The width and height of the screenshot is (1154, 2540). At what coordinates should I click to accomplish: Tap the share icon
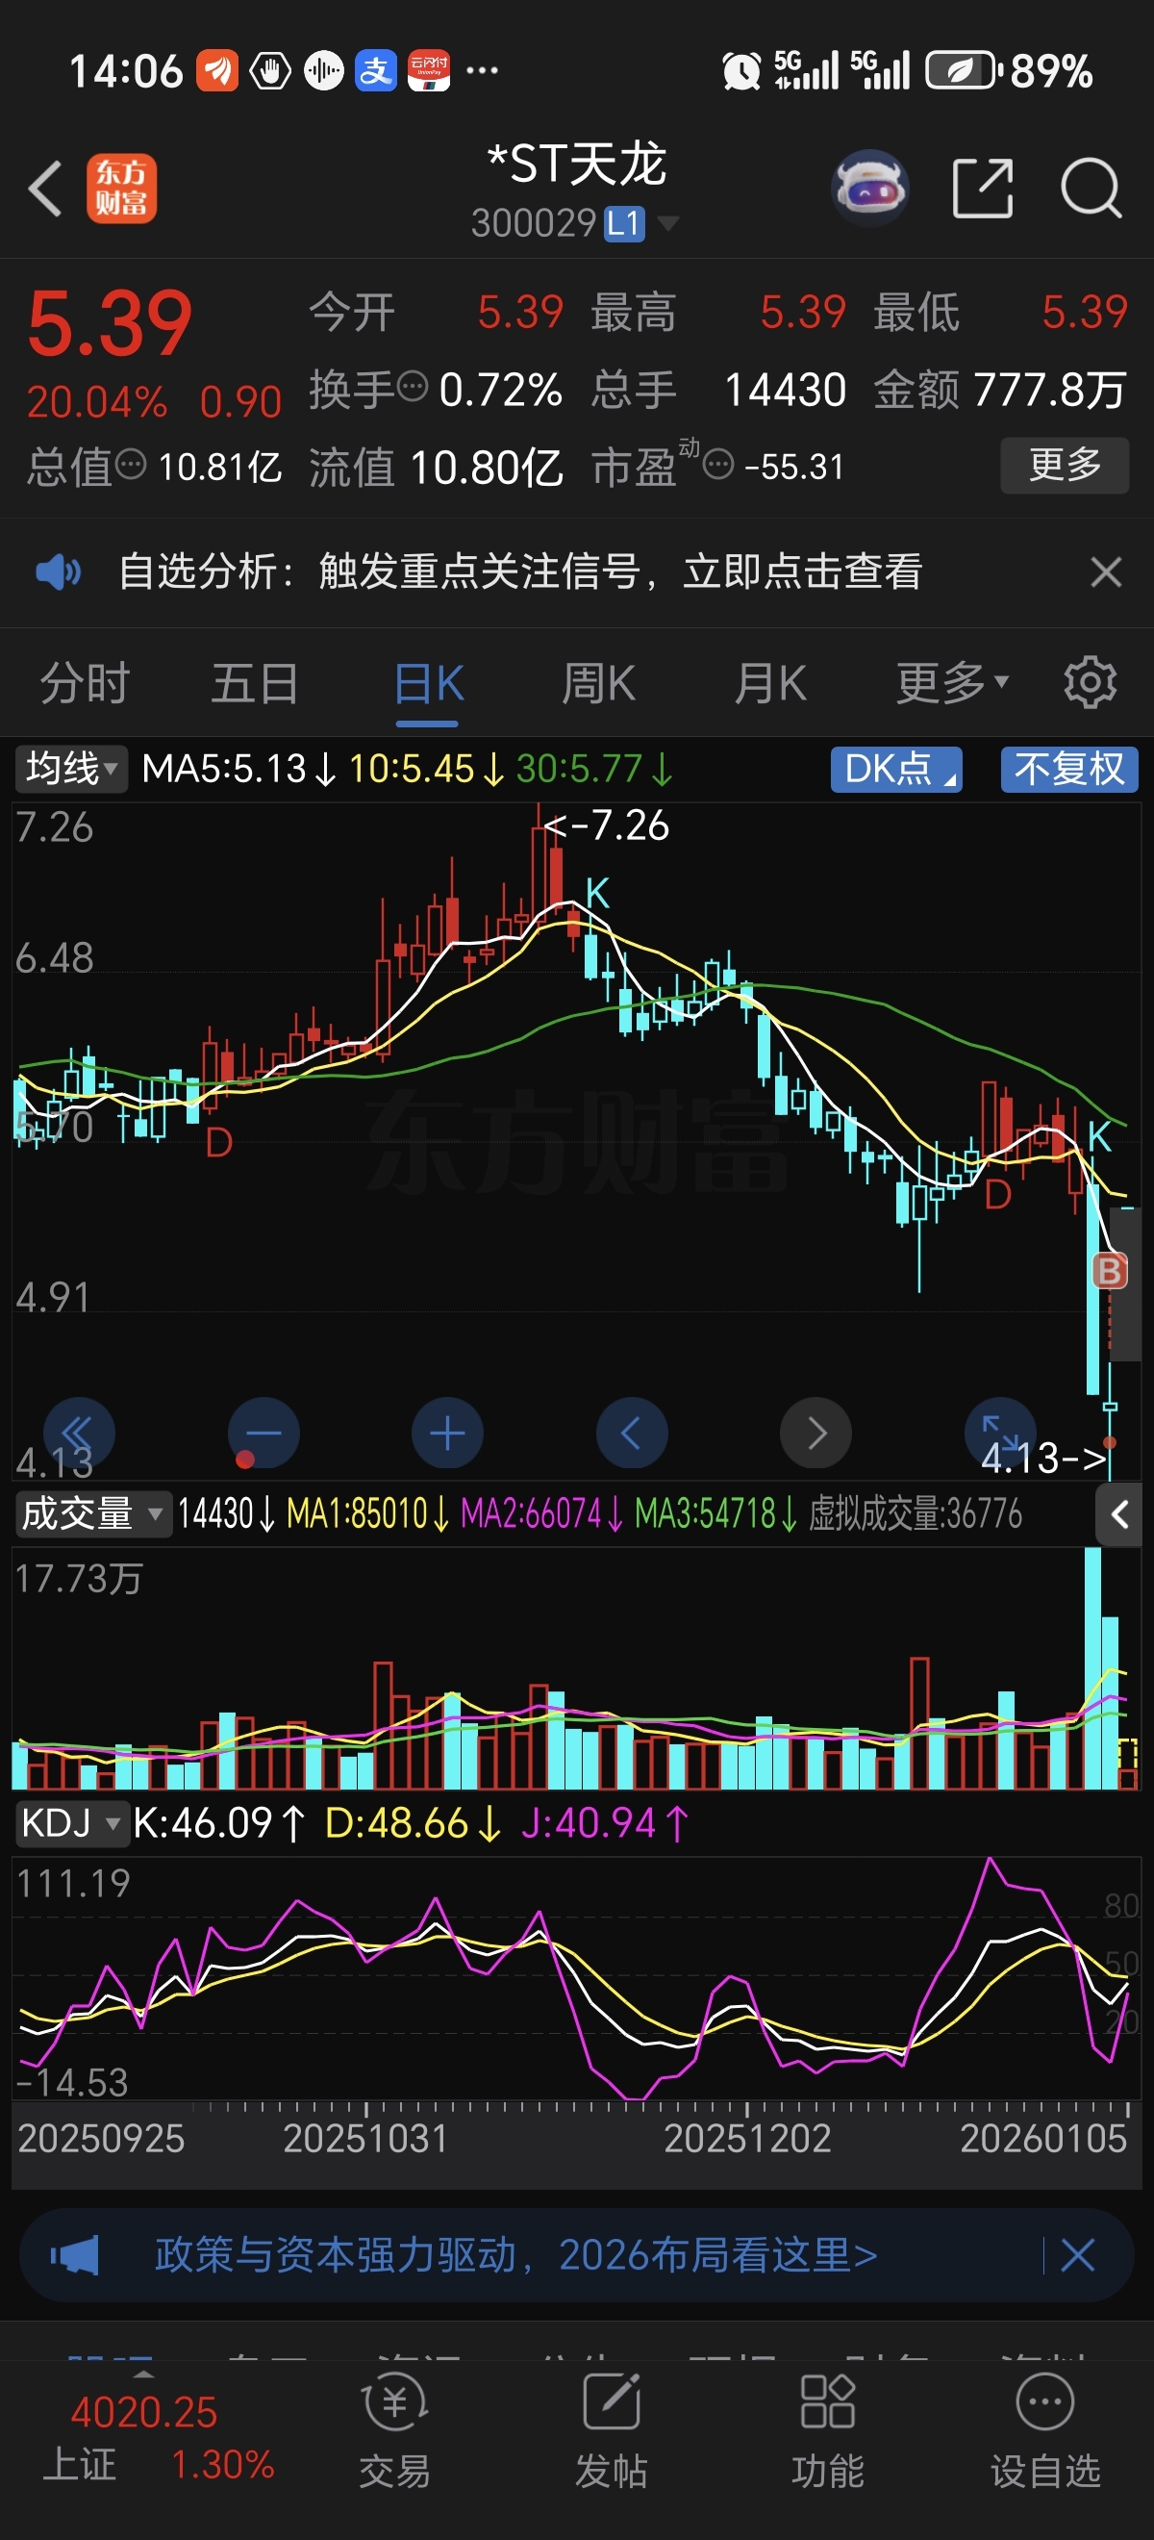point(983,188)
